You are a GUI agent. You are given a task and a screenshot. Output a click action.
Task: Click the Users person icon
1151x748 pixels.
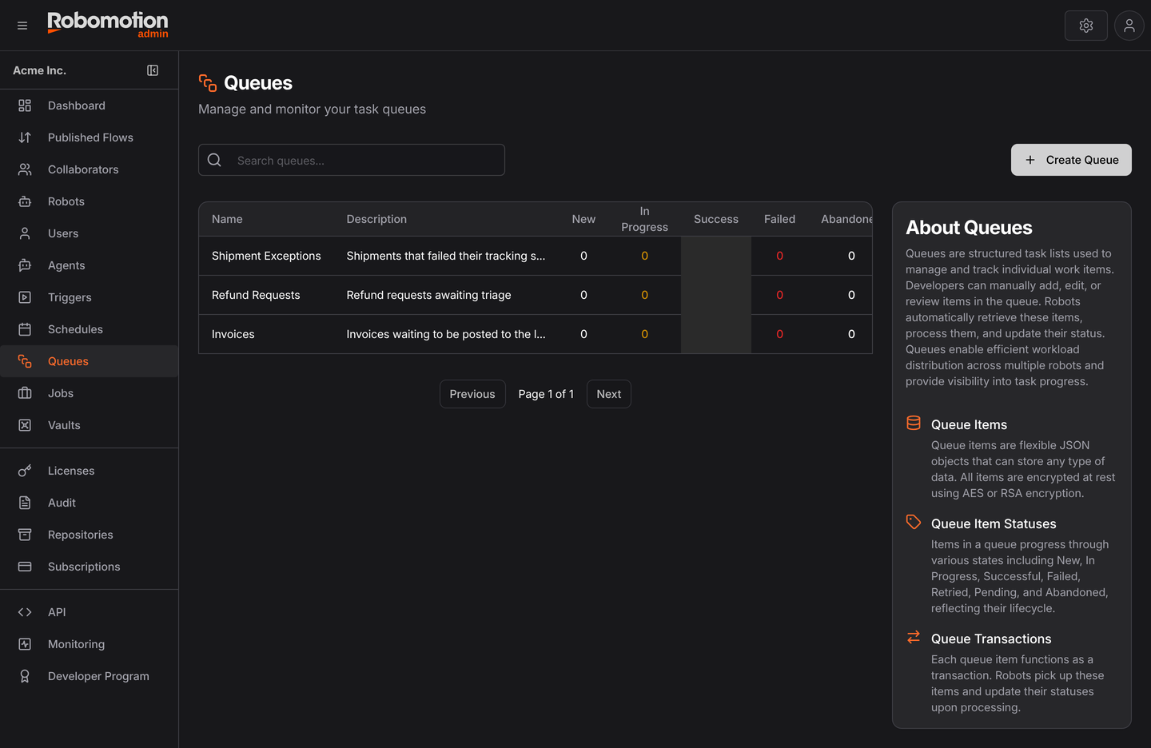click(x=25, y=233)
